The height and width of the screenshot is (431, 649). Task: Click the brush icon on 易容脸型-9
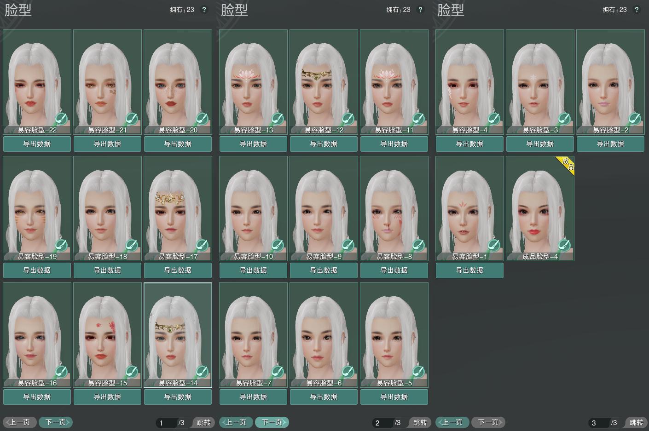[348, 246]
